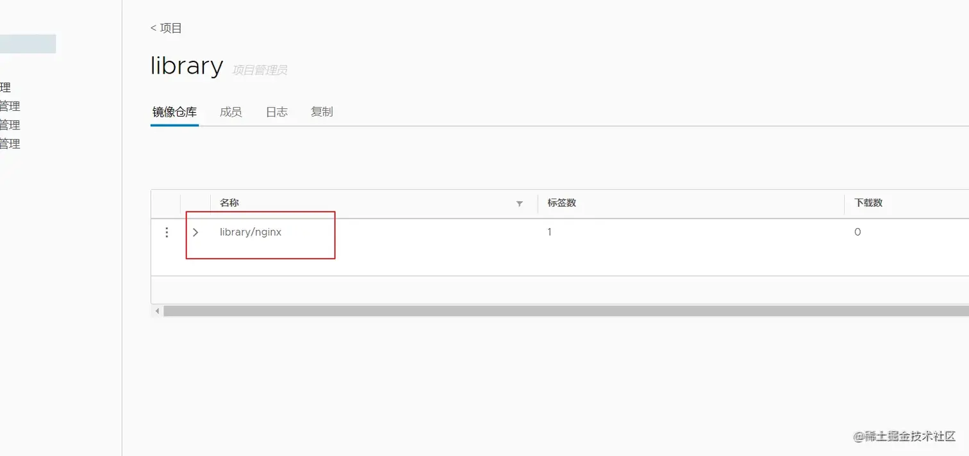The height and width of the screenshot is (456, 969).
Task: Click the tag count value 1
Action: (549, 232)
